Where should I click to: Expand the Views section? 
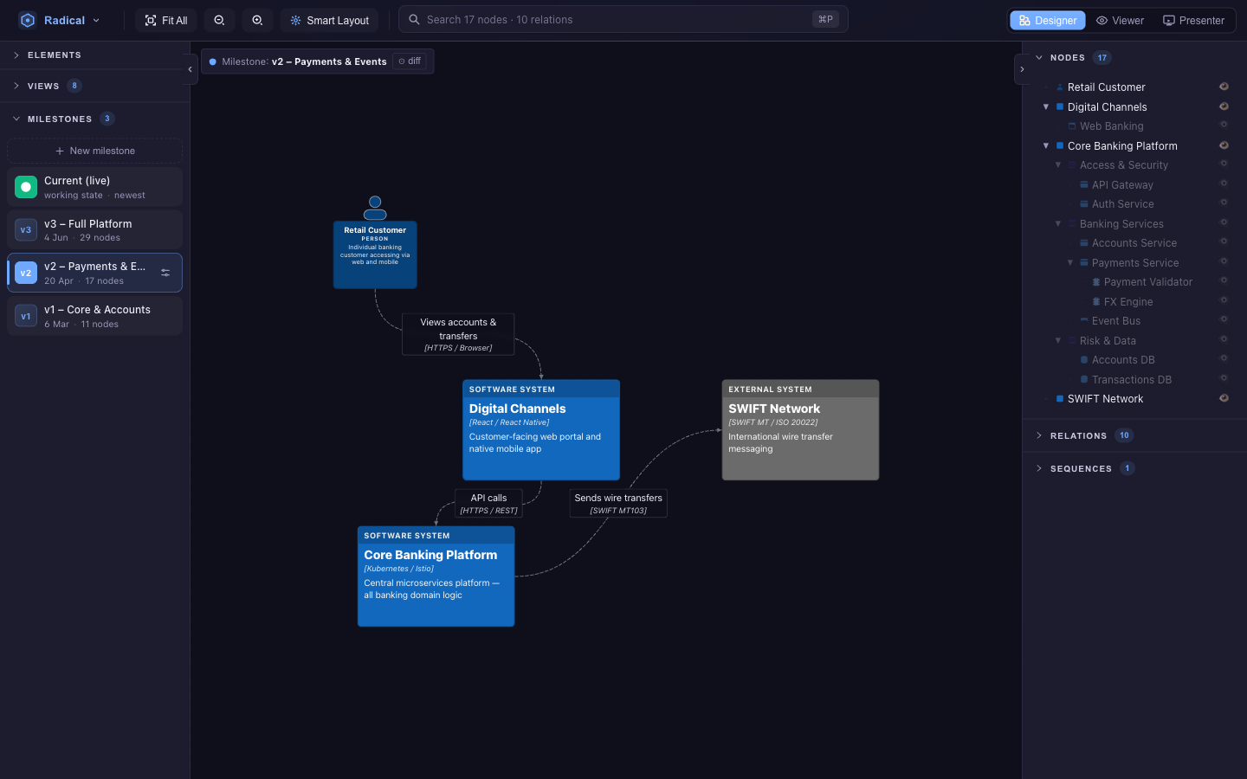(x=94, y=86)
